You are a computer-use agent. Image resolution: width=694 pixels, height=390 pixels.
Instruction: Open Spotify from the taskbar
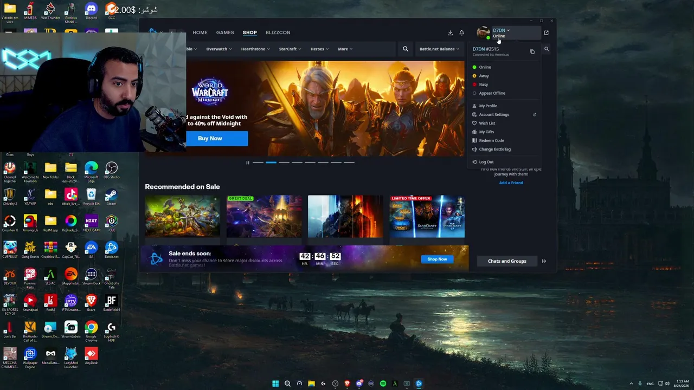pyautogui.click(x=383, y=383)
